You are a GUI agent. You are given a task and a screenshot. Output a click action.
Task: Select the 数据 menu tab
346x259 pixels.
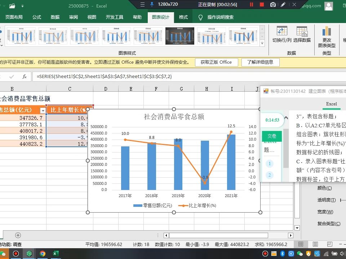click(x=55, y=17)
